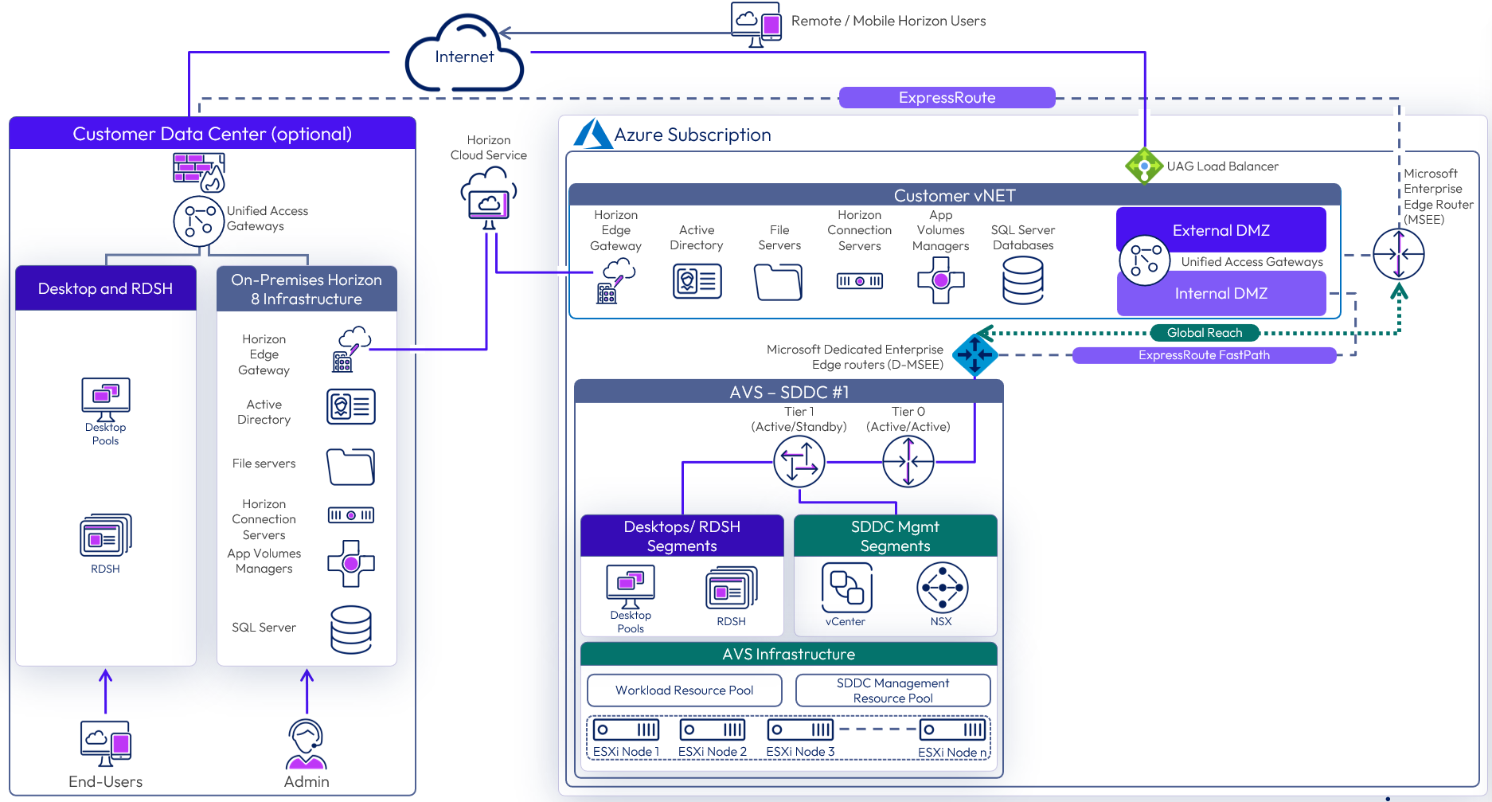Click the Tier 0 Active/Active router icon

[908, 461]
